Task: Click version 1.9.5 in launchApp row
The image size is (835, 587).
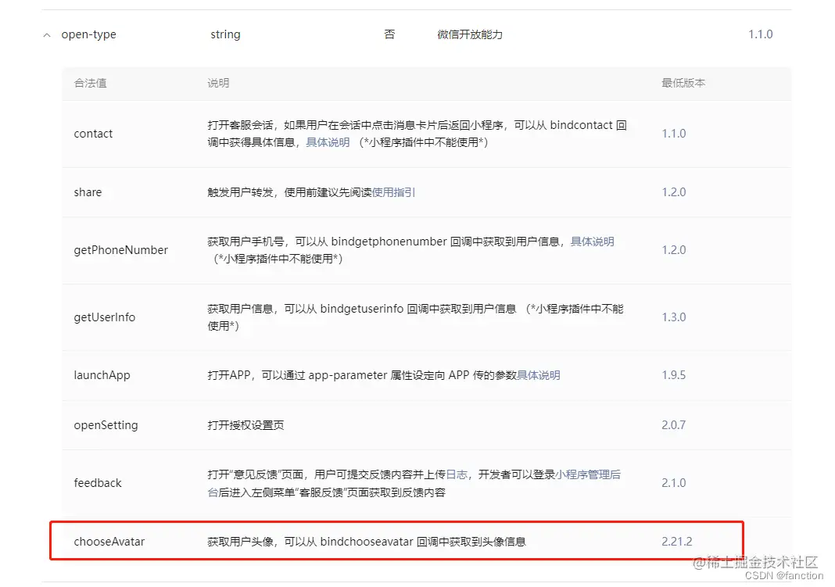Action: point(674,375)
